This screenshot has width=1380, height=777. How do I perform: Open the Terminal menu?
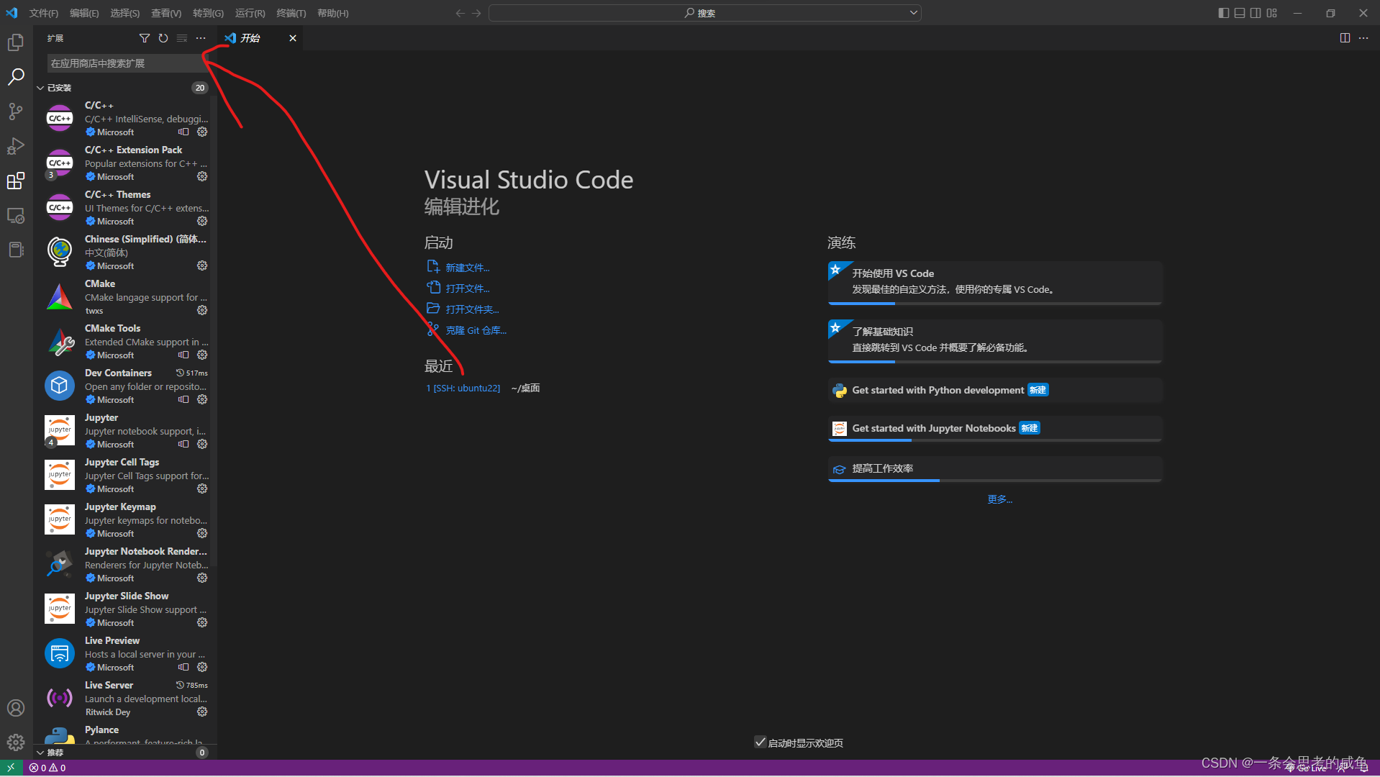click(291, 13)
